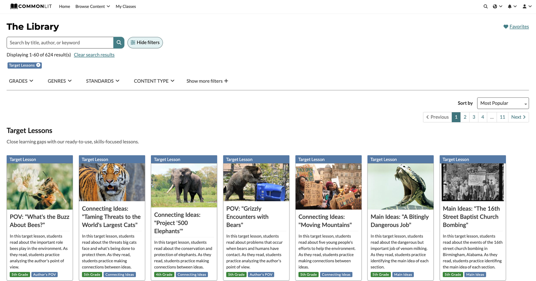This screenshot has height=281, width=536.
Task: Select page 1 in pagination
Action: pos(456,117)
